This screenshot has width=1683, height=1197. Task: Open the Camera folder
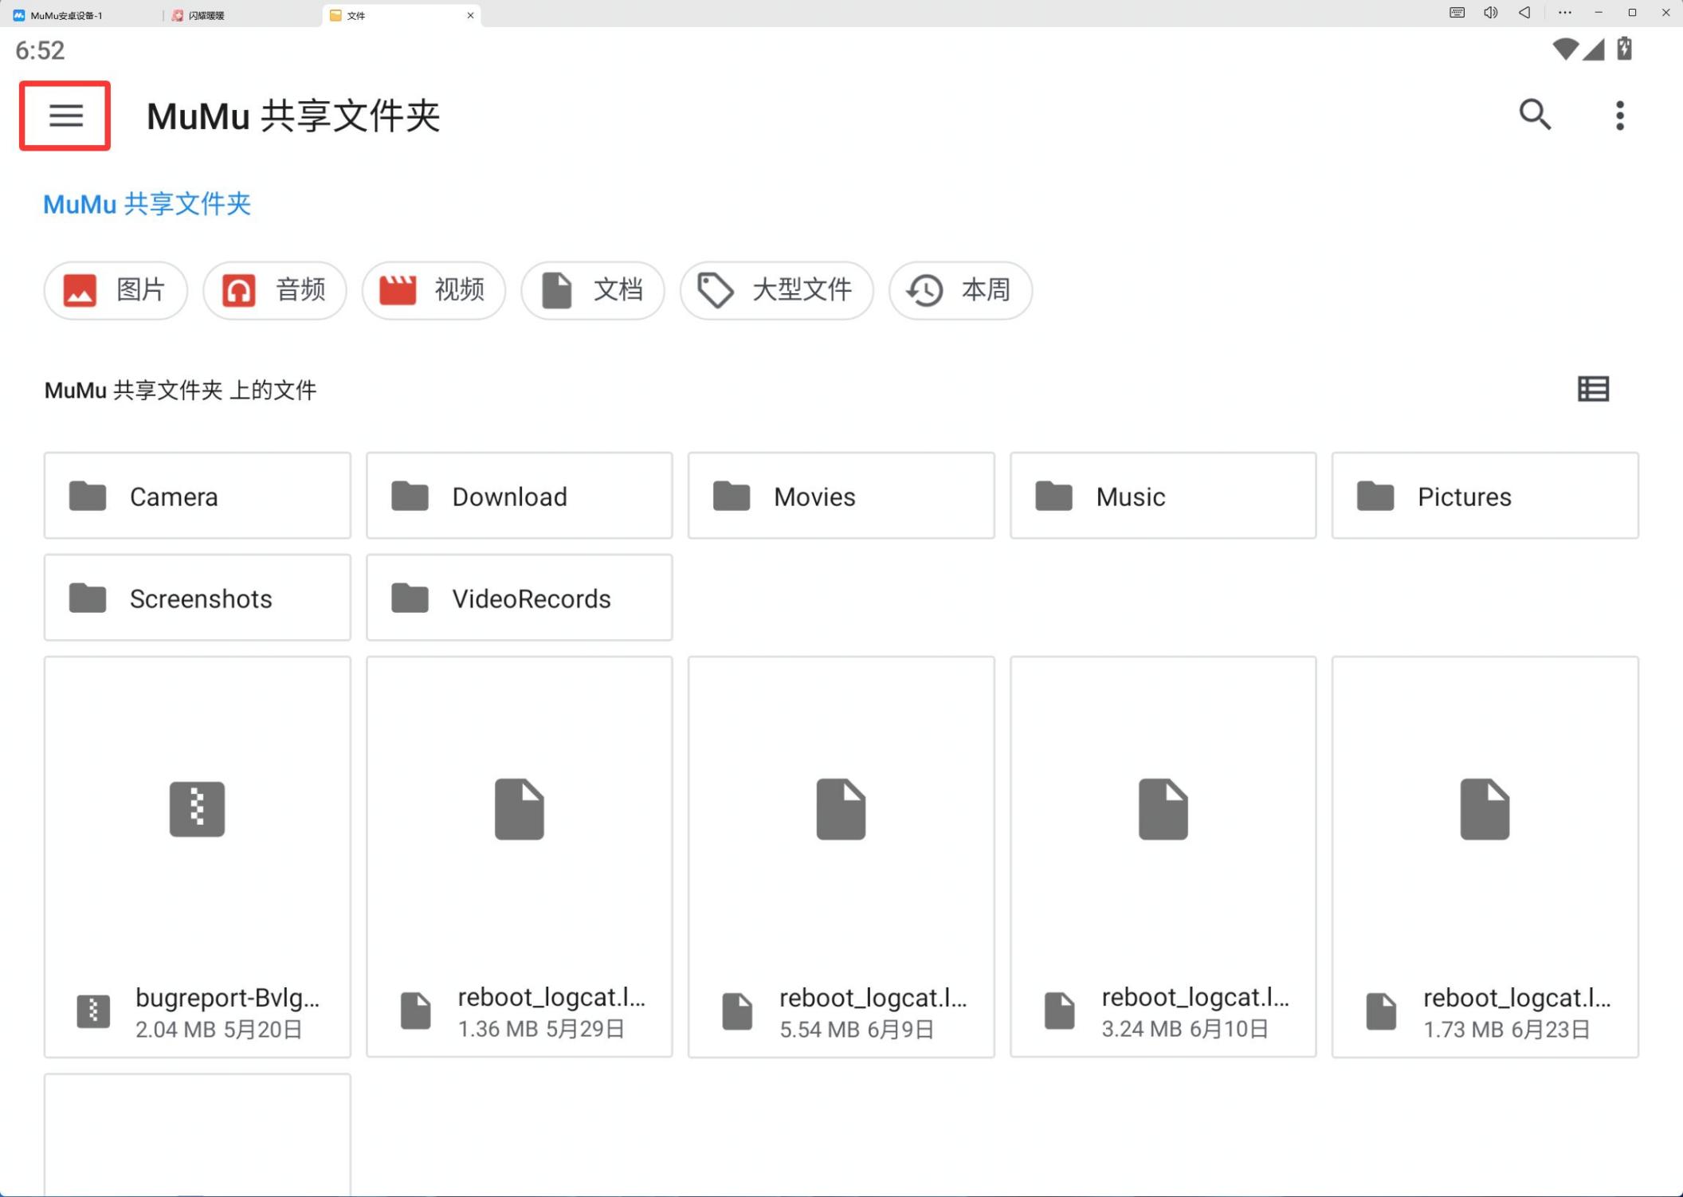click(197, 496)
